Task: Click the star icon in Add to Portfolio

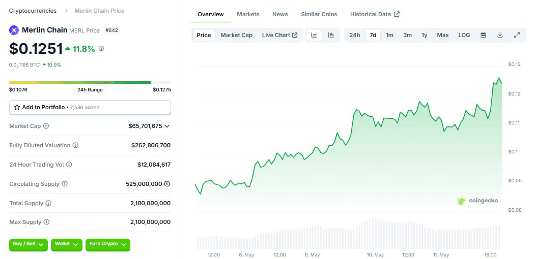Action: coord(17,107)
